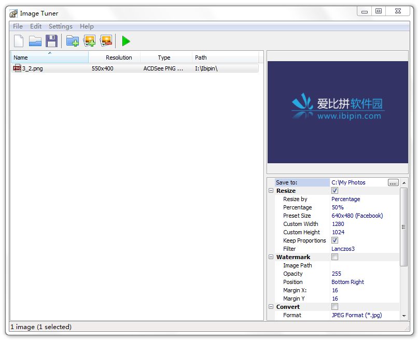Sort list by Name column header
Screen dimensions: 418x341
50,58
